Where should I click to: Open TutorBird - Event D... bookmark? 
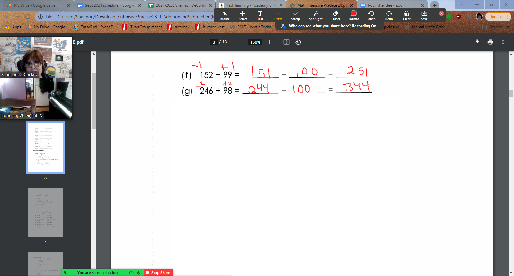[95, 27]
